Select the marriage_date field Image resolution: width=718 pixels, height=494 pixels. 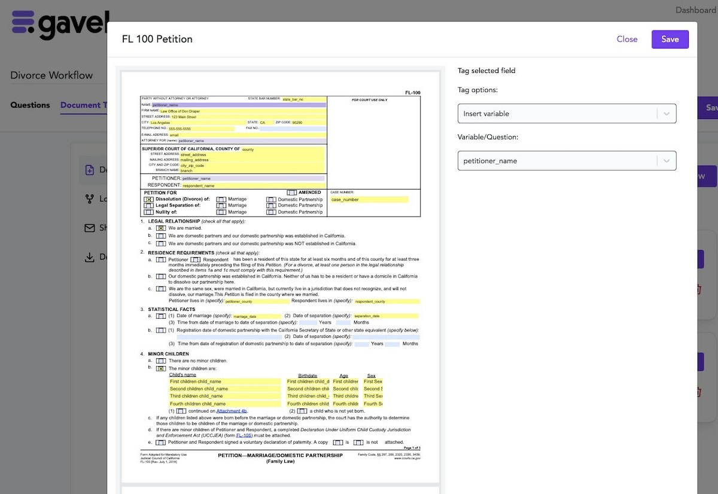pyautogui.click(x=257, y=316)
